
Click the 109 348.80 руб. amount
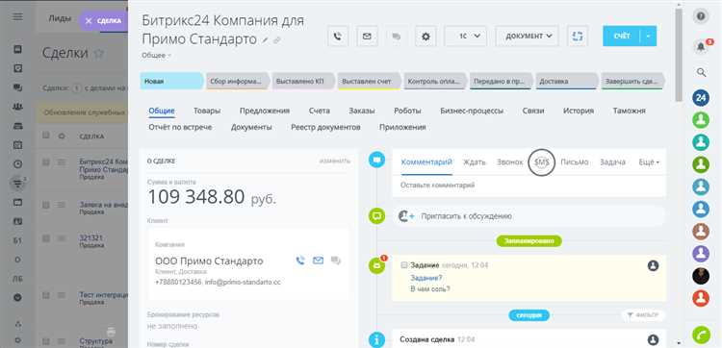pyautogui.click(x=212, y=198)
